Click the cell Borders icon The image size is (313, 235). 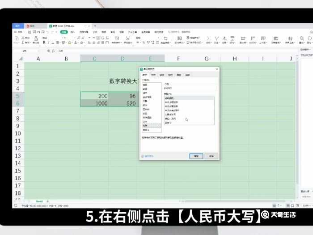pyautogui.click(x=57, y=43)
